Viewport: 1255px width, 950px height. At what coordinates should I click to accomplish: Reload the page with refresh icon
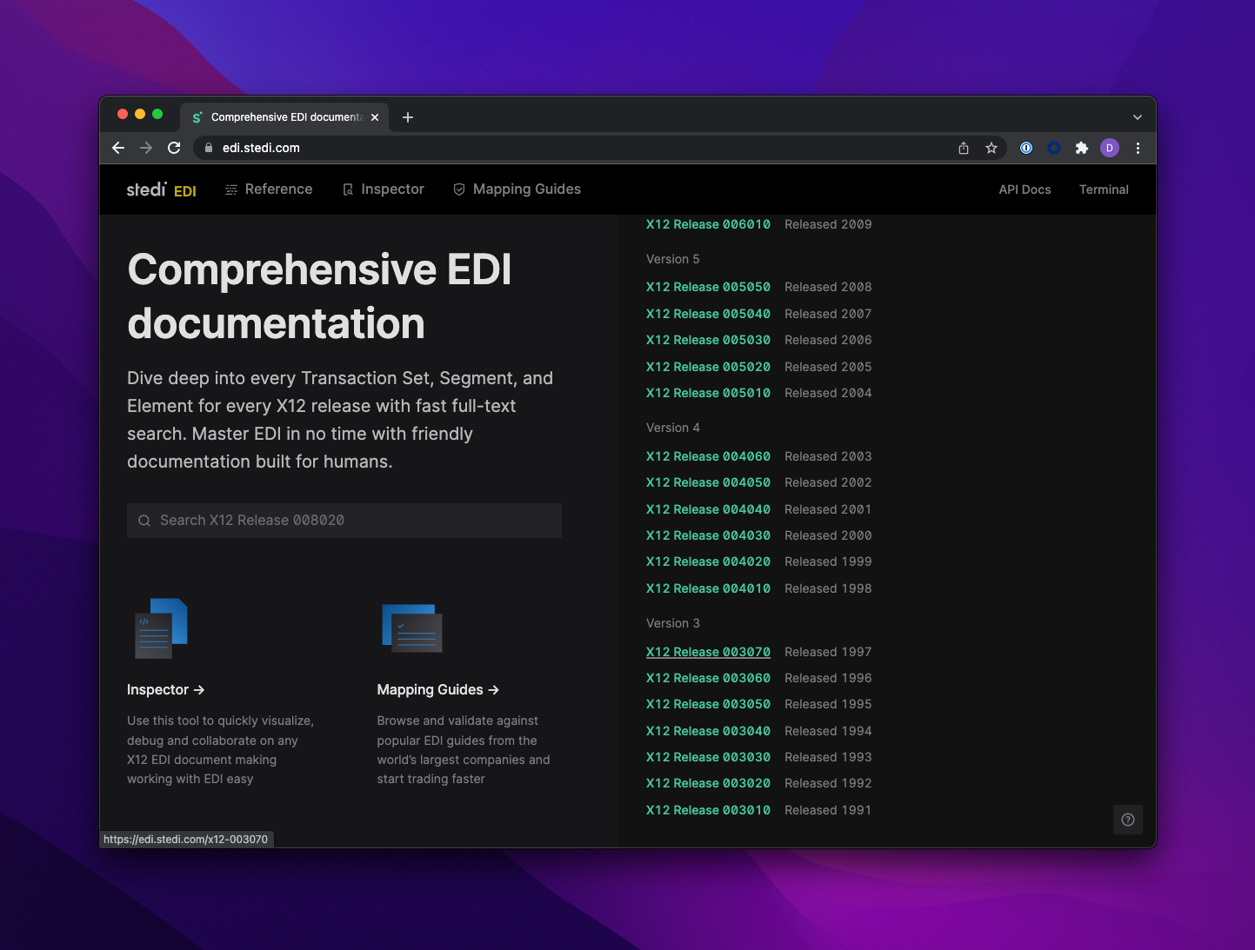pyautogui.click(x=174, y=148)
